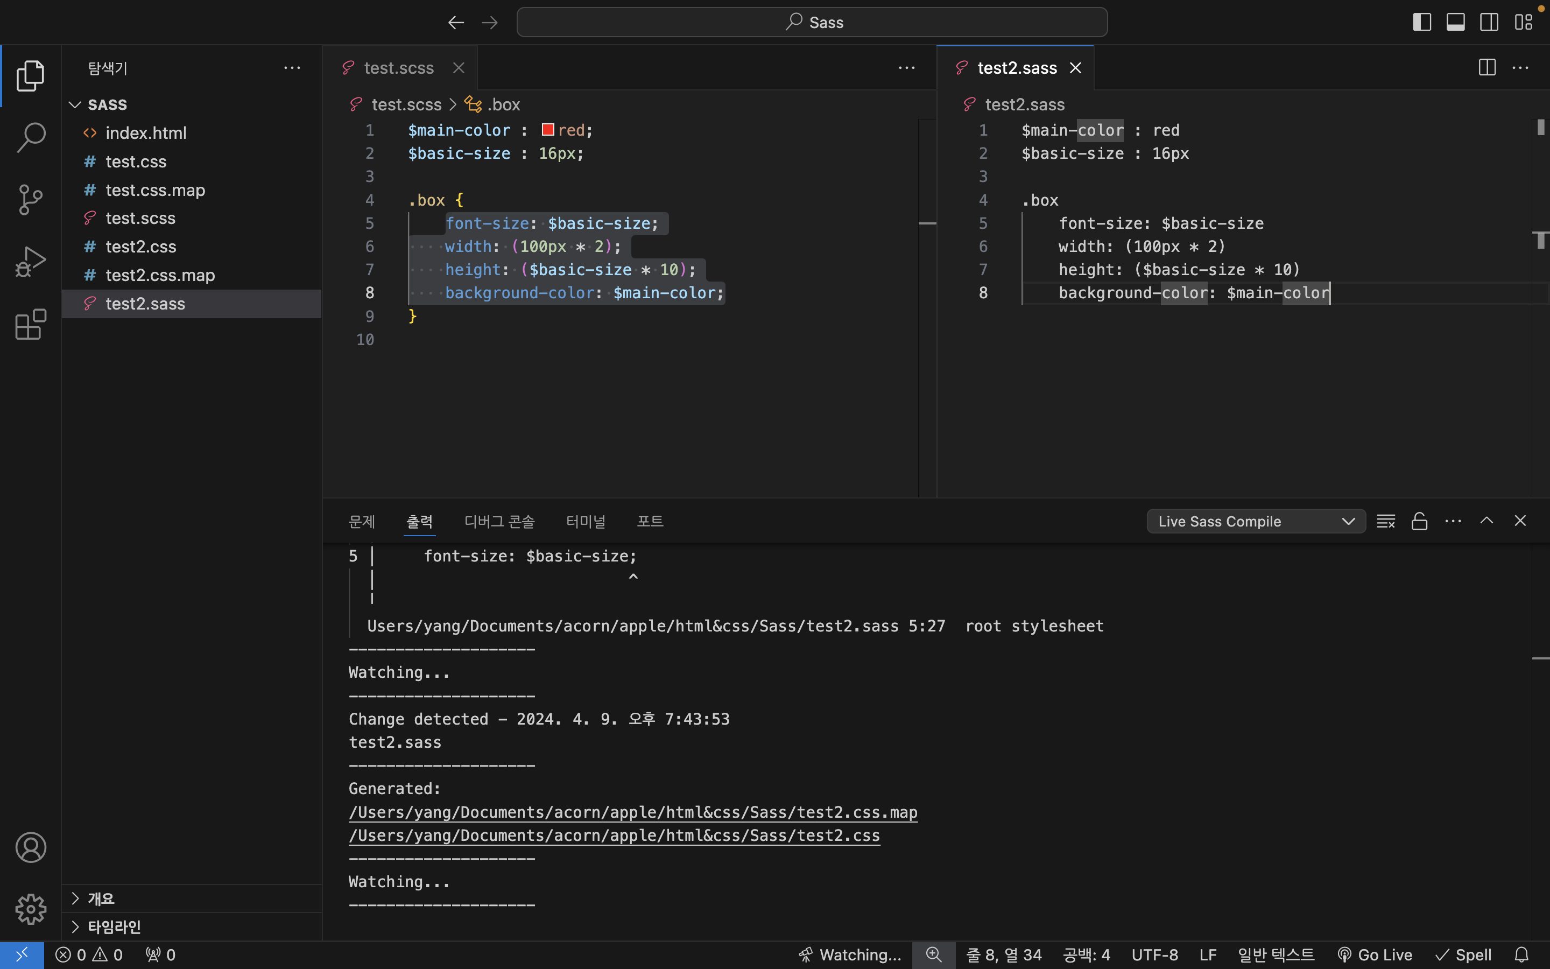This screenshot has width=1550, height=969.
Task: Click the red color swatch in test.scss
Action: click(x=548, y=130)
